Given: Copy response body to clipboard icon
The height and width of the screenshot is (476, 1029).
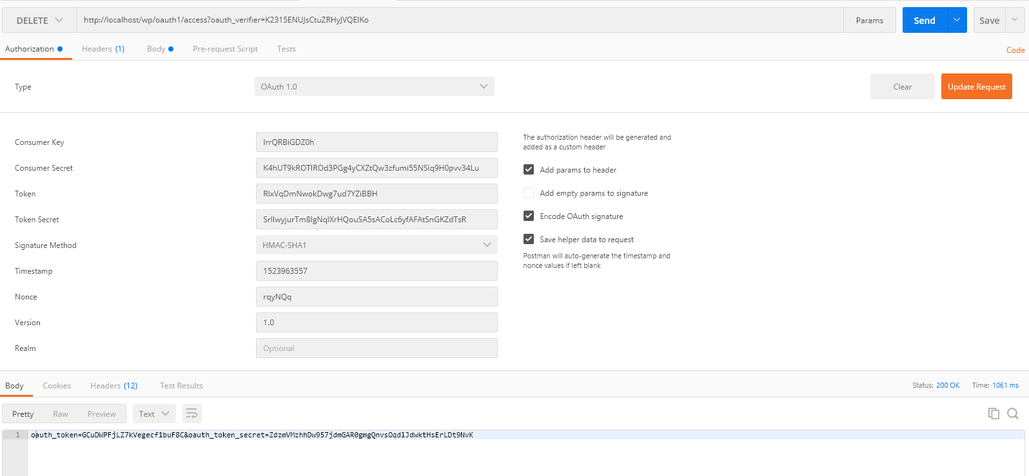Looking at the screenshot, I should point(994,414).
